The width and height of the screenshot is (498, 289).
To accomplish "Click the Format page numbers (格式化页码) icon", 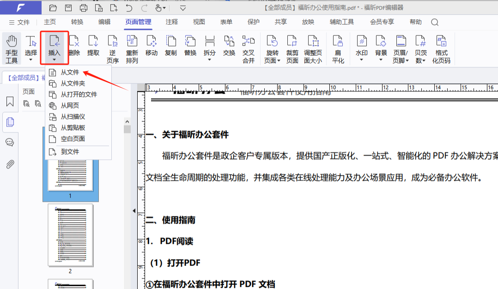I will coord(442,48).
